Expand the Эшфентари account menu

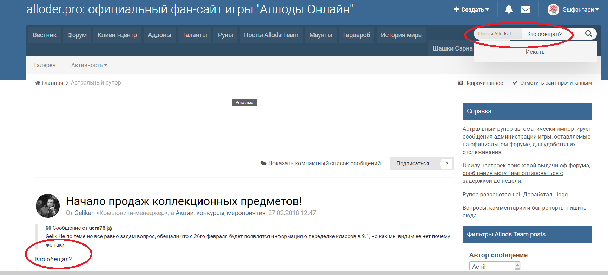pos(581,9)
